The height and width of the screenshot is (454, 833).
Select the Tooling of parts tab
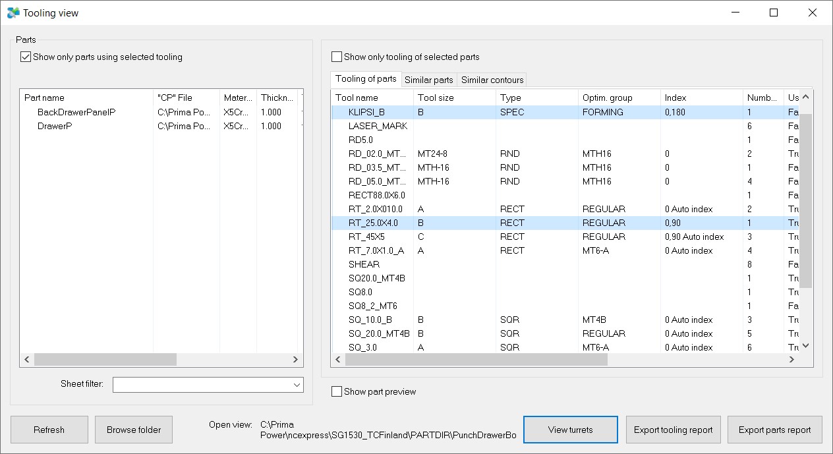(x=366, y=79)
